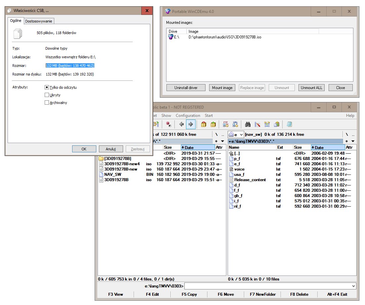The width and height of the screenshot is (365, 305).
Task: Click the p_f tsf file icon
Action: pos(231,158)
